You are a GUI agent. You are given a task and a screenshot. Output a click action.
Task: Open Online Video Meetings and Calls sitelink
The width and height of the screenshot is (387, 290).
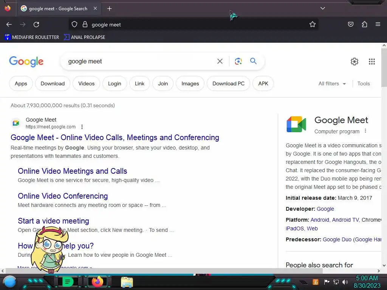click(x=72, y=171)
